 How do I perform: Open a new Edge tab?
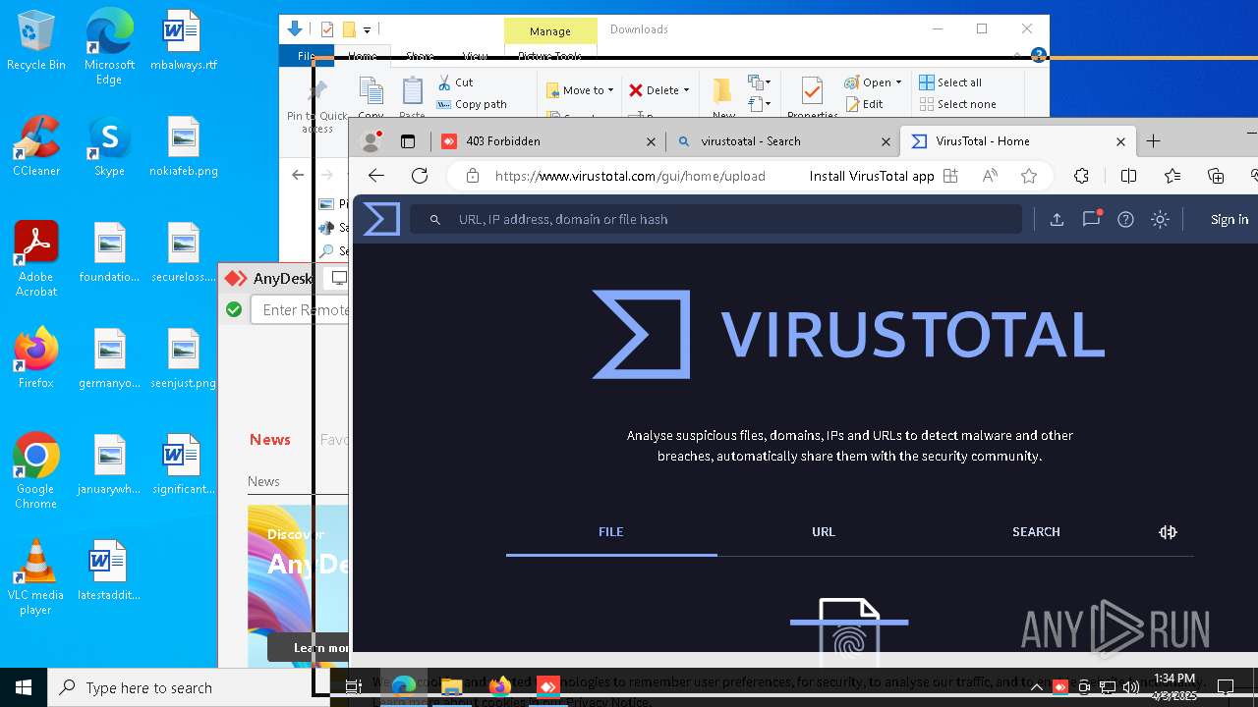click(x=1154, y=141)
